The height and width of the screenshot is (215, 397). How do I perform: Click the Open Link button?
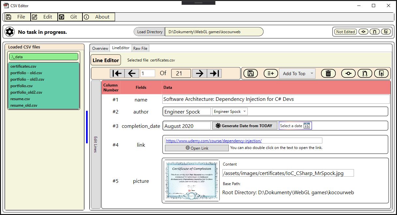tap(197, 148)
